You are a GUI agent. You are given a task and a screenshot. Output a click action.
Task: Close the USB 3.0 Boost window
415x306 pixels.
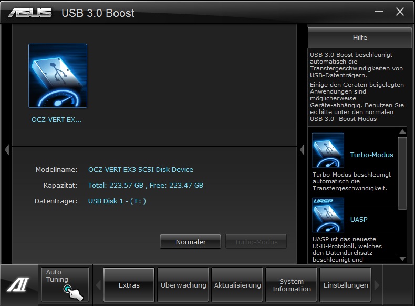400,12
